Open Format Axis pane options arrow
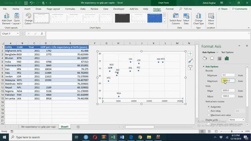 click(x=239, y=46)
